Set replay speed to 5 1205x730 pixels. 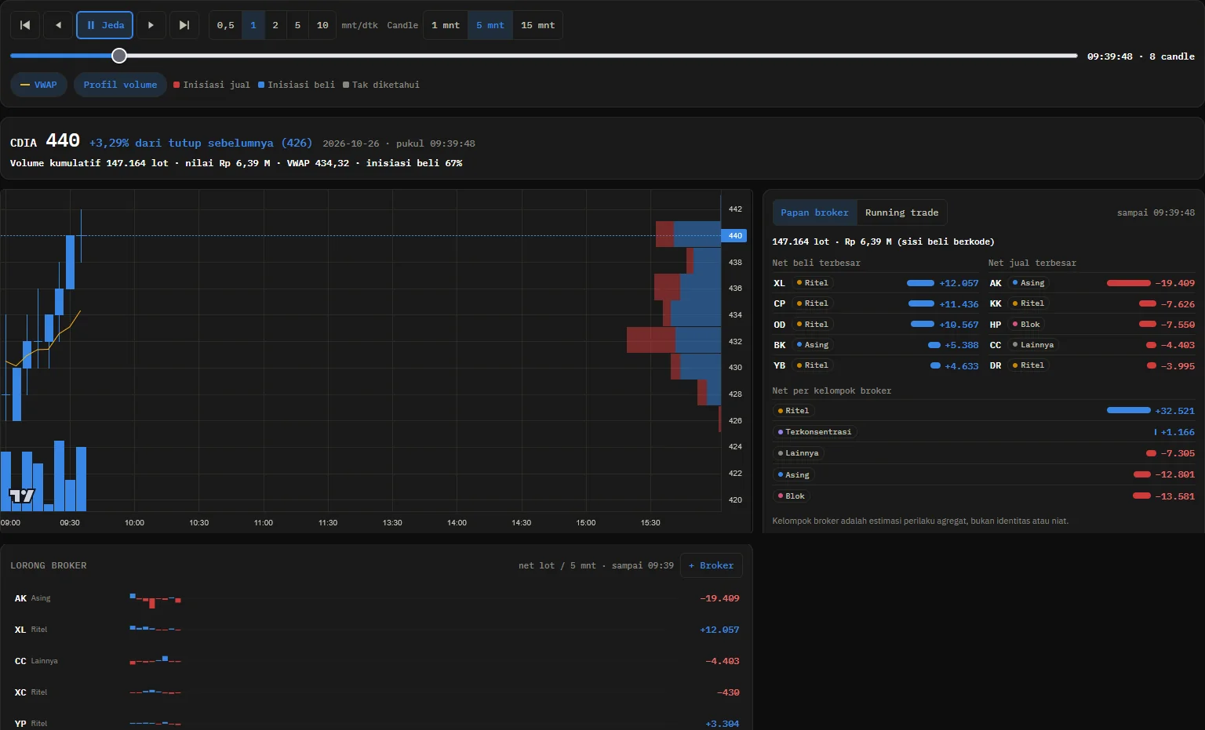point(297,25)
